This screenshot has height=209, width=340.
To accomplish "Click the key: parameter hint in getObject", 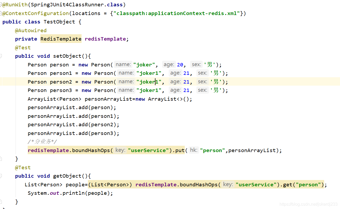I will pyautogui.click(x=228, y=184).
